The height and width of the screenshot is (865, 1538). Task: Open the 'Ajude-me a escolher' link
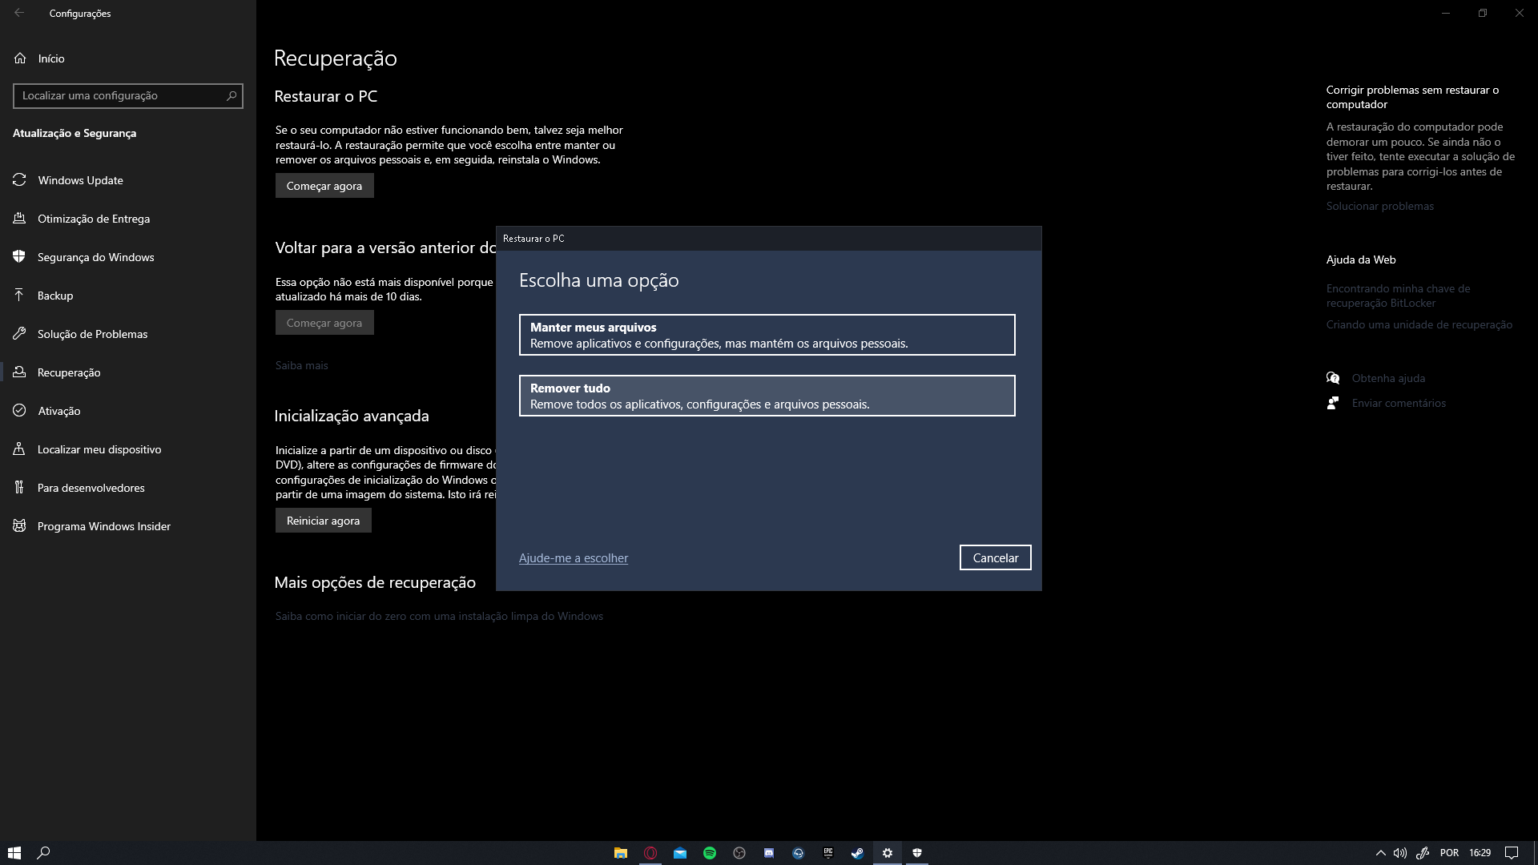tap(573, 558)
